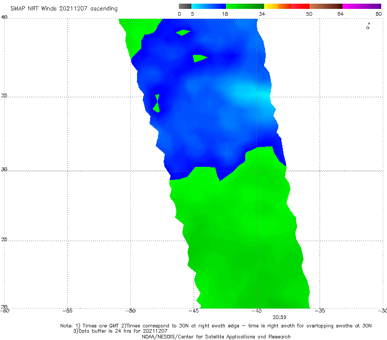This screenshot has width=387, height=340.
Task: Select the green 18-34 segment of the color bar
Action: point(245,6)
